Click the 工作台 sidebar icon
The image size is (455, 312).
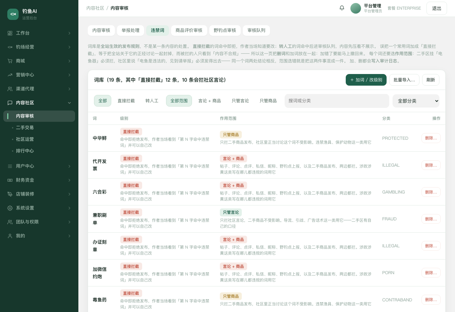[x=10, y=33]
